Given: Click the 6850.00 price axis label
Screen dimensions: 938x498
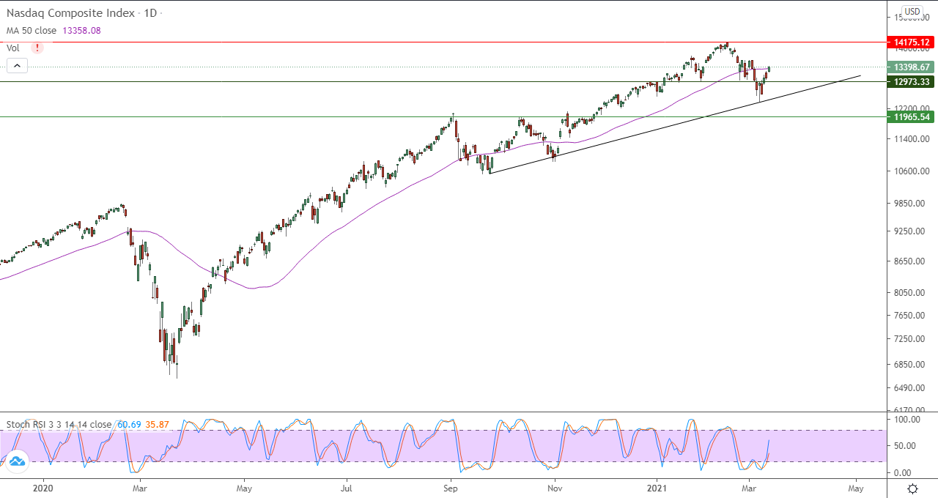Looking at the screenshot, I should [x=909, y=365].
